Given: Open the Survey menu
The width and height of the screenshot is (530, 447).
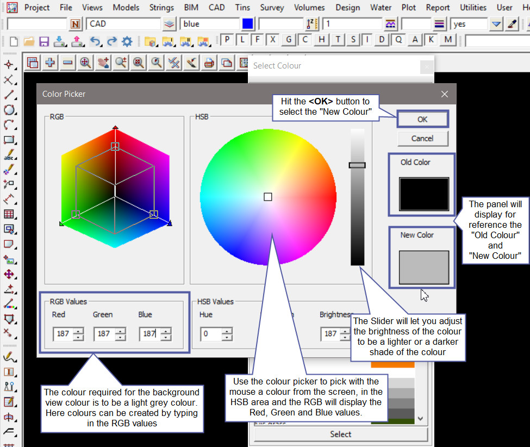Looking at the screenshot, I should [x=272, y=8].
